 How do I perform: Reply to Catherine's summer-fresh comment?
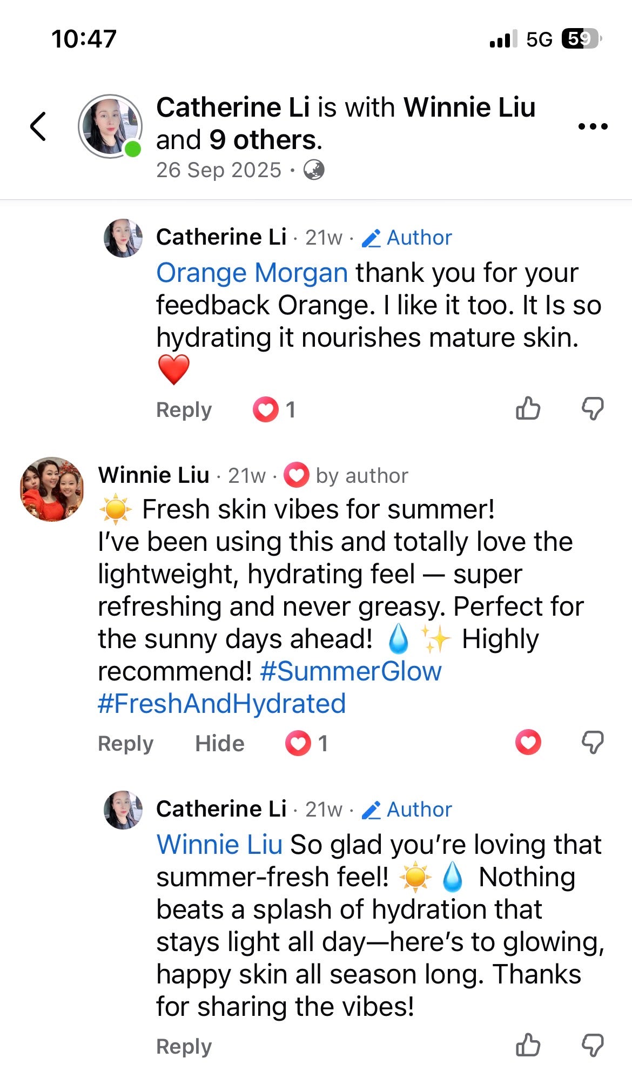click(x=184, y=1047)
